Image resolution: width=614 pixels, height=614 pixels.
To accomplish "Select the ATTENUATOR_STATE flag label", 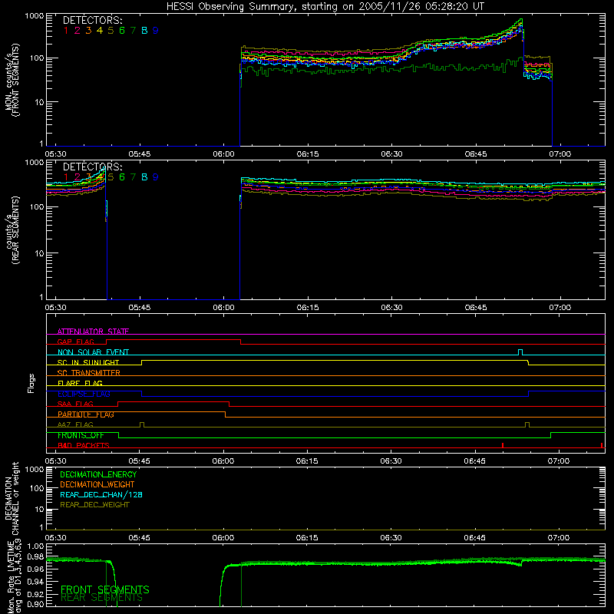I will coord(93,332).
